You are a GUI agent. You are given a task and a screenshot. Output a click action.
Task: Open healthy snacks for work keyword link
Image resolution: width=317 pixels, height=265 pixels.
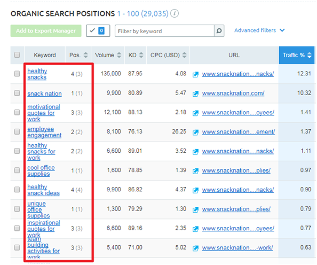[x=41, y=152]
